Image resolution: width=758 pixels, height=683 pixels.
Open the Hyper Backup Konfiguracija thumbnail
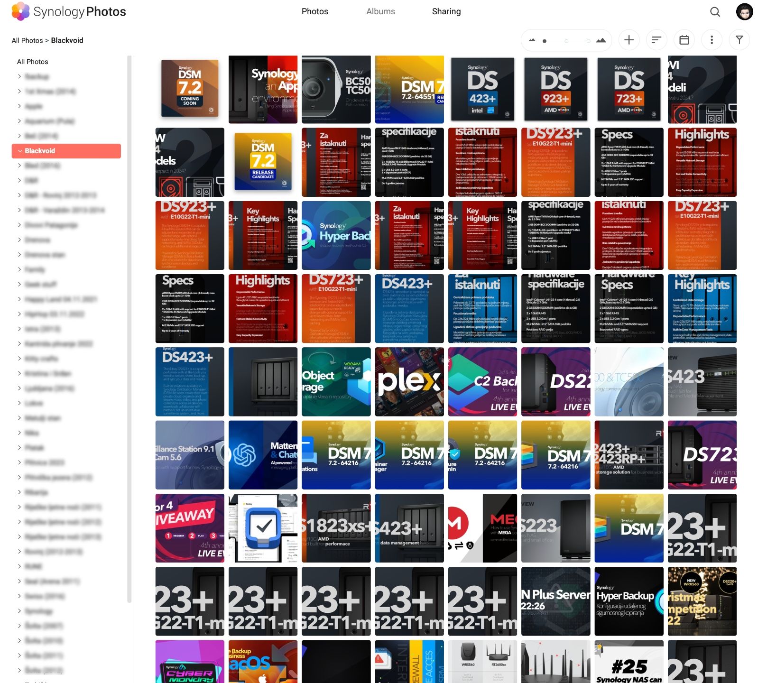coord(629,601)
